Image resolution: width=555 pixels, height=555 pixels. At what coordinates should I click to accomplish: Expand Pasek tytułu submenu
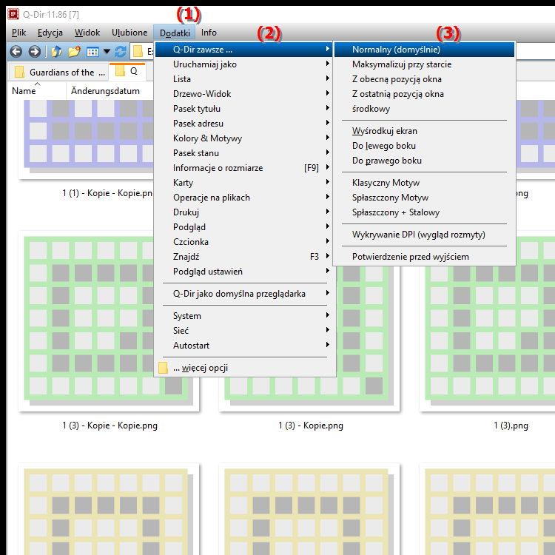[x=243, y=109]
